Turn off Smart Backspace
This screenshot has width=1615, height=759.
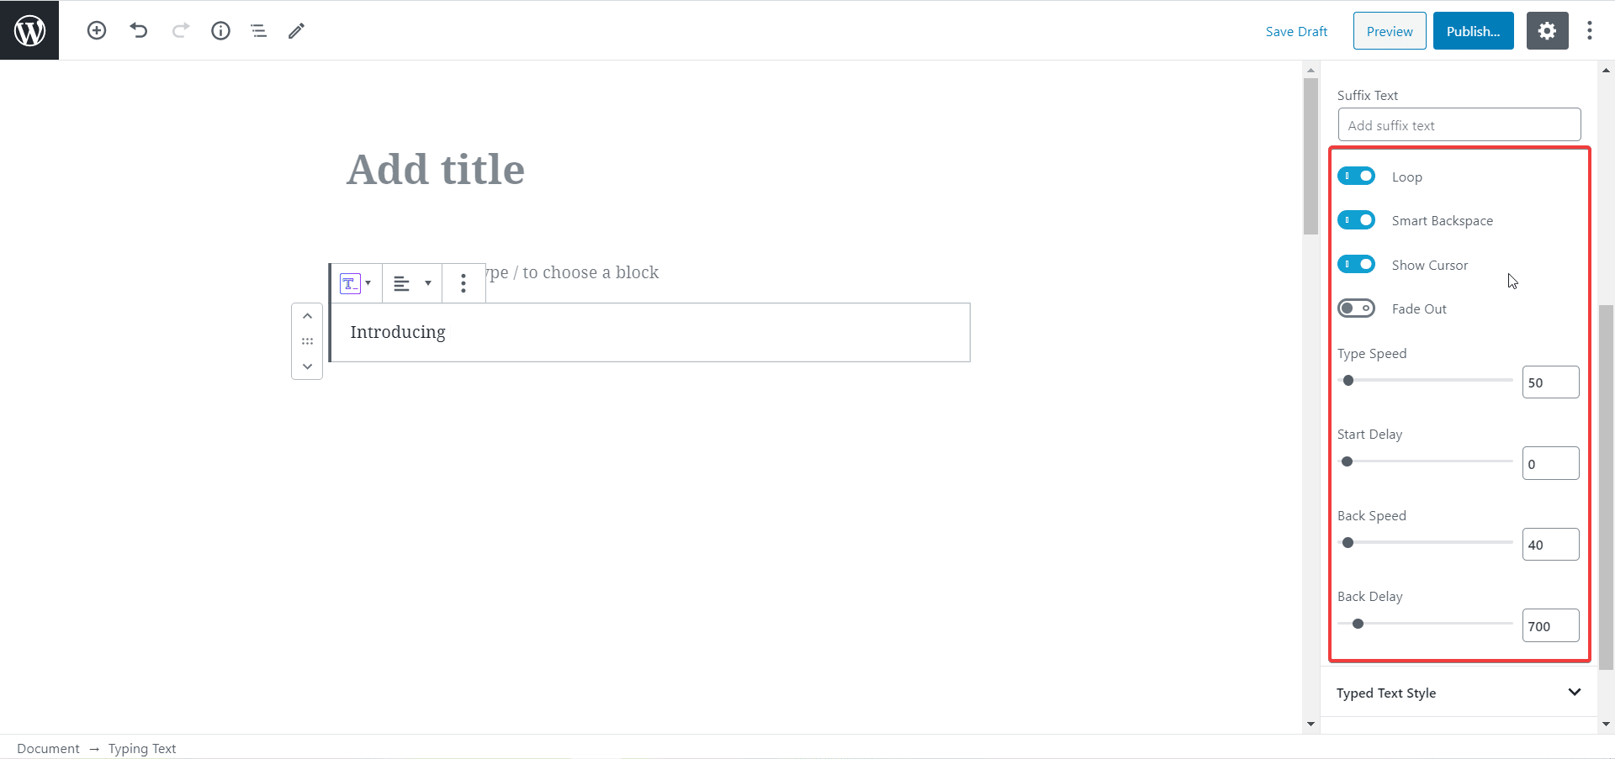[x=1356, y=220]
